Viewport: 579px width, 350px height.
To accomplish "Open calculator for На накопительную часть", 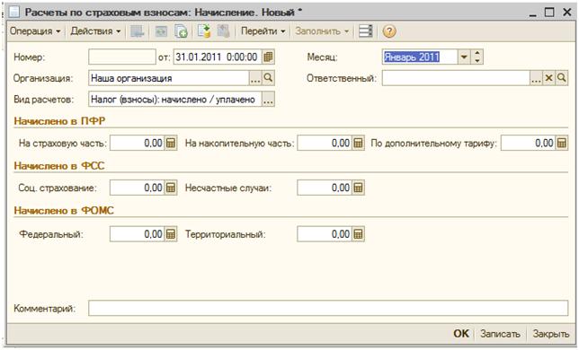I will pos(358,143).
